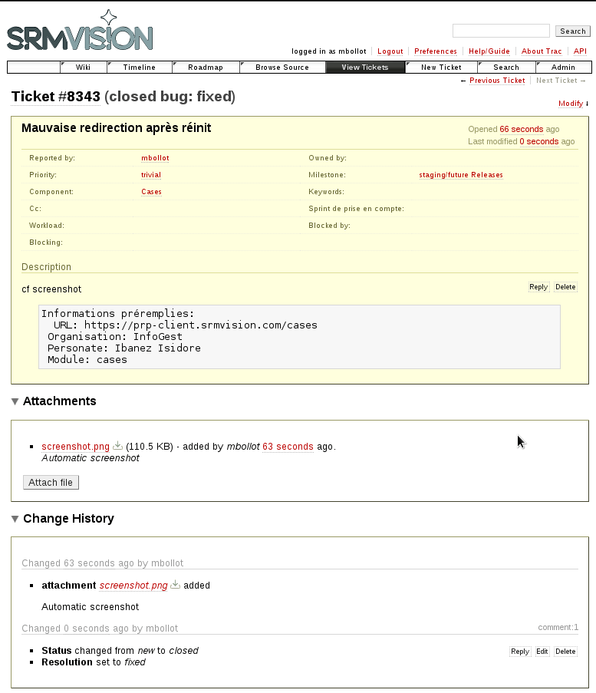Click the Search button beside the search field

tap(572, 31)
